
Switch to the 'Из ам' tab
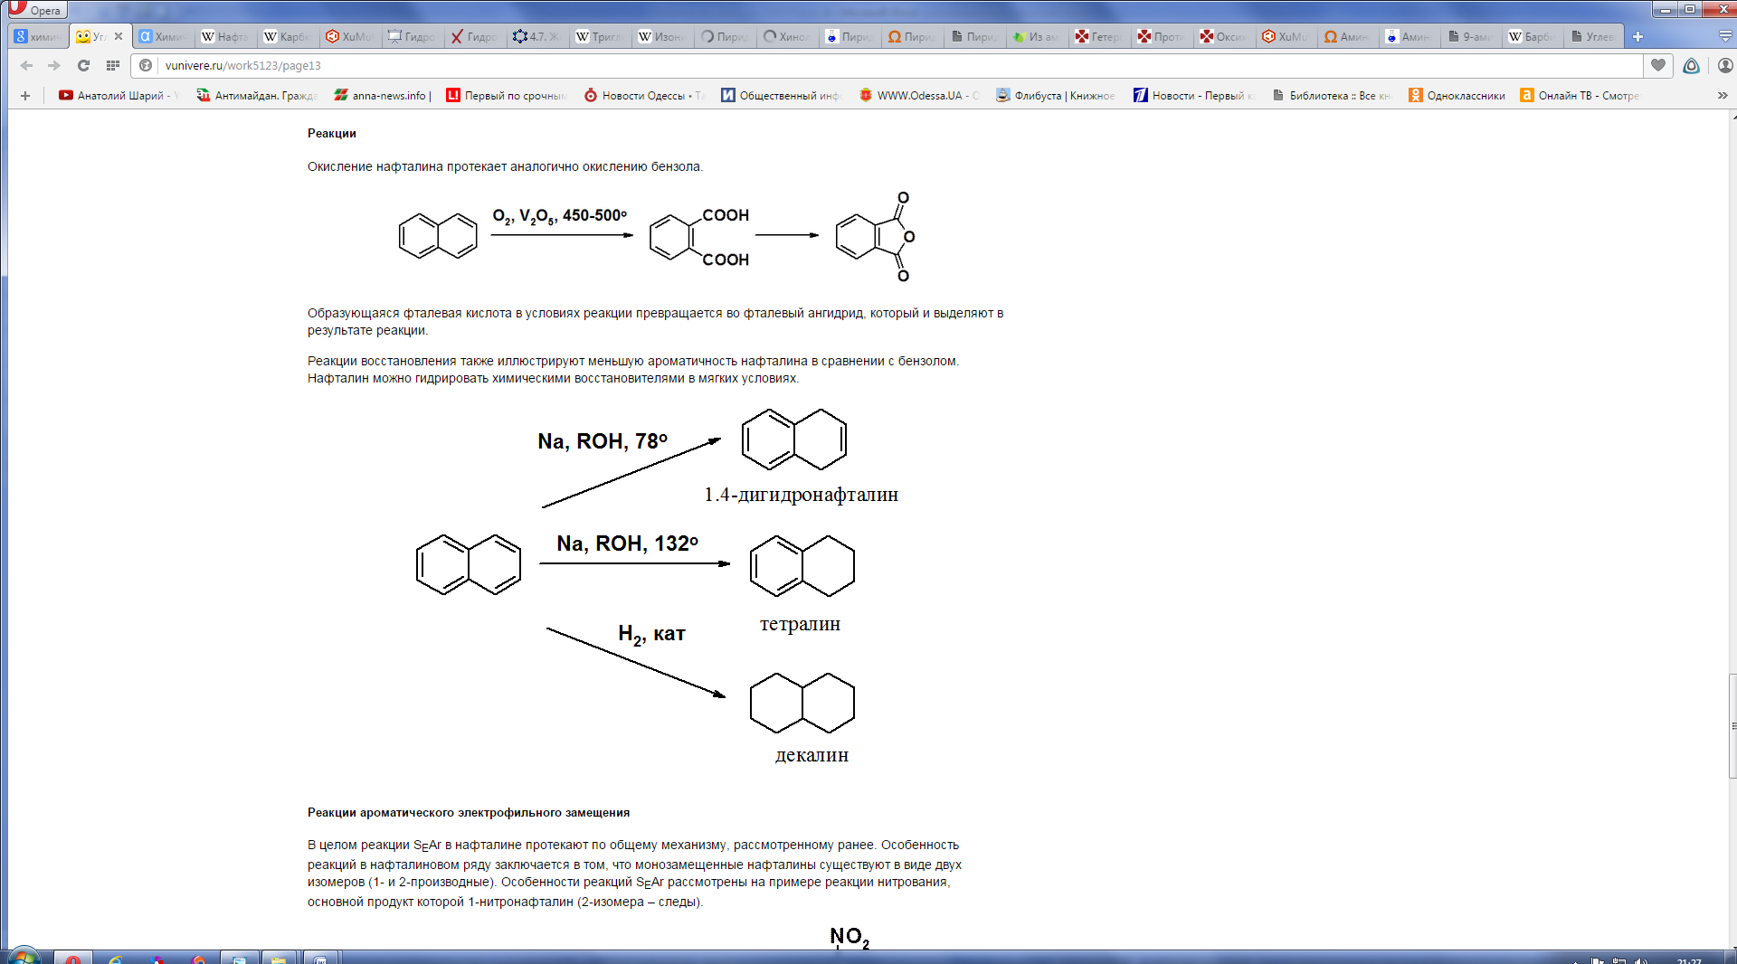click(x=1037, y=37)
